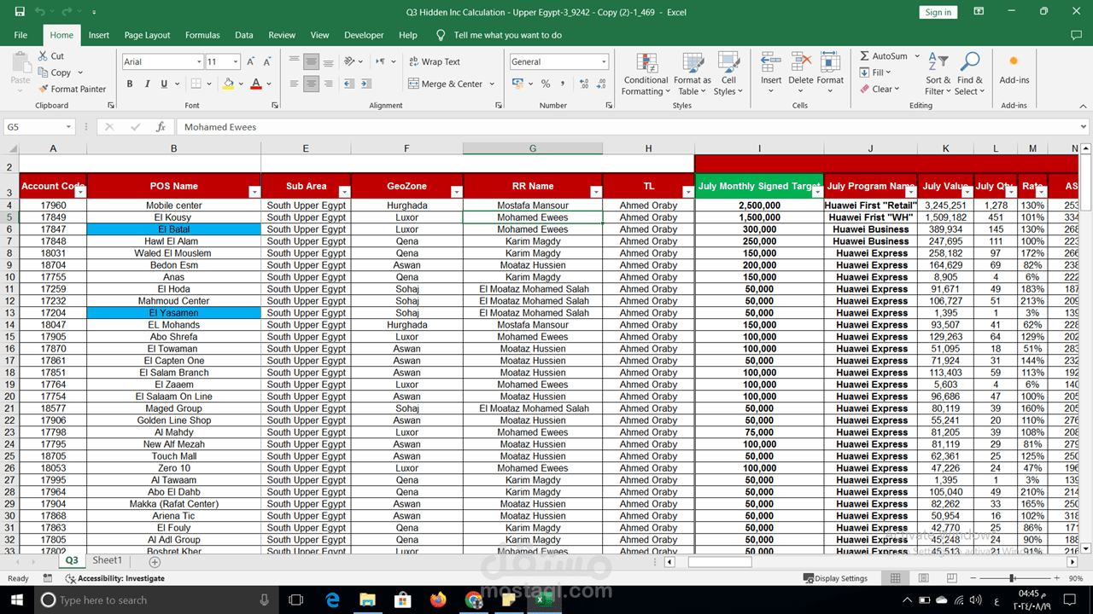Toggle Center horizontal alignment
The width and height of the screenshot is (1093, 614).
point(312,84)
